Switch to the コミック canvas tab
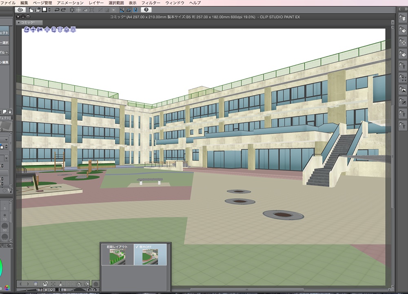Image resolution: width=408 pixels, height=294 pixels. click(28, 22)
